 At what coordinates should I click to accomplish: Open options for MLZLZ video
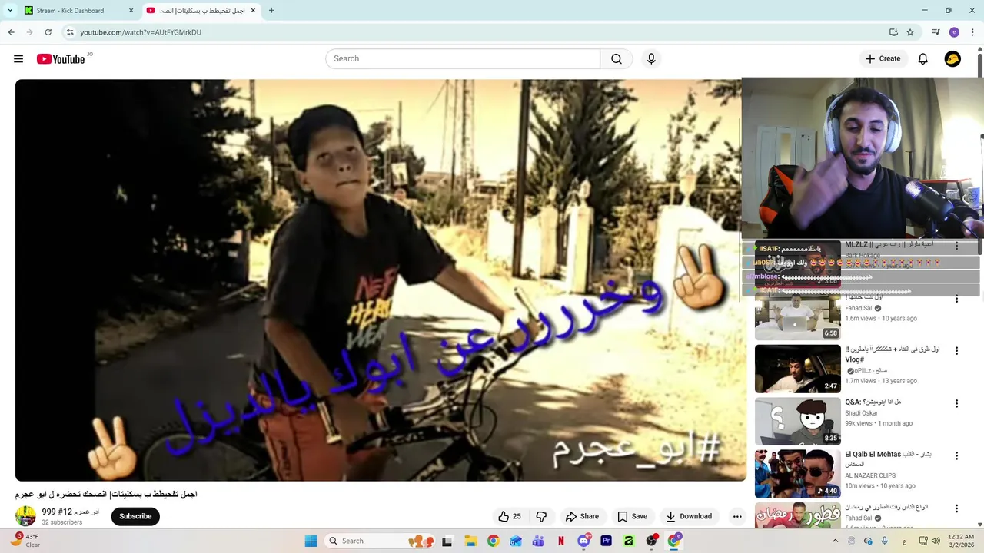(x=956, y=246)
